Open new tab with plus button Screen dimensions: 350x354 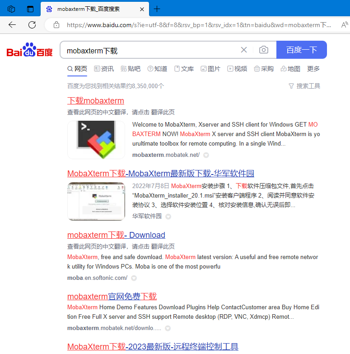[x=157, y=9]
